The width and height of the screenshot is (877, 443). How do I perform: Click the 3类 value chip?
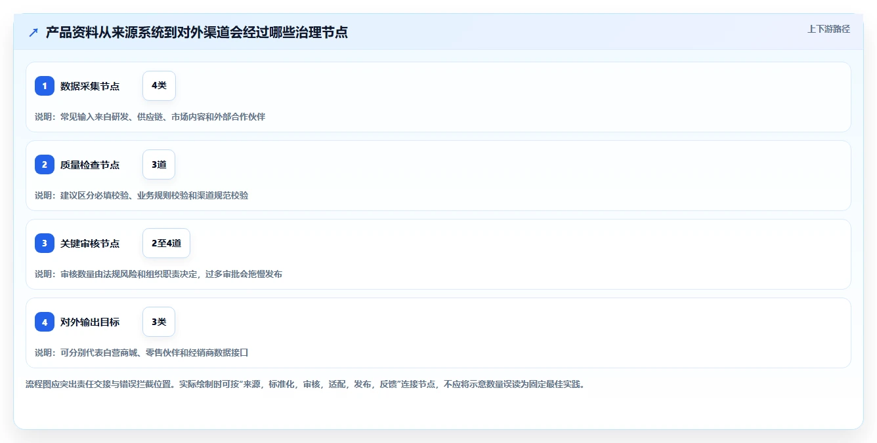coord(159,322)
